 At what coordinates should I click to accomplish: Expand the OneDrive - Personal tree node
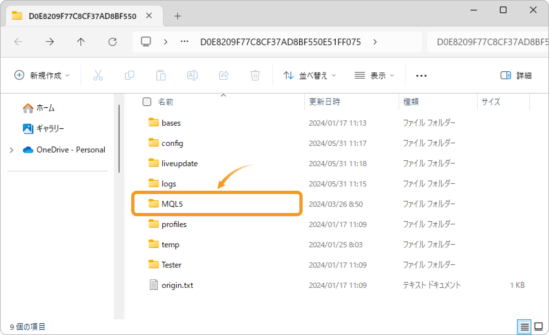point(11,150)
